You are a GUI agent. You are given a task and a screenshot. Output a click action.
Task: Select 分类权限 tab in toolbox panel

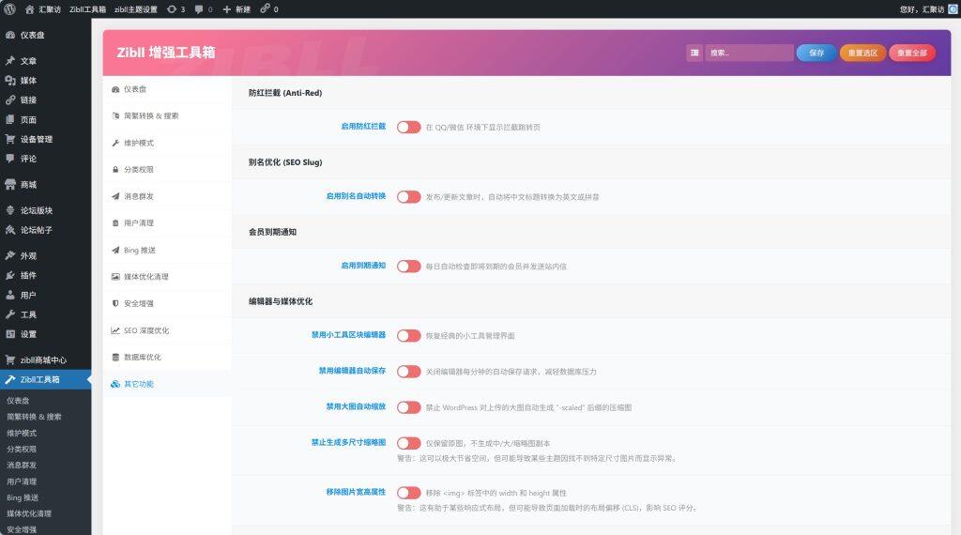[x=167, y=169]
